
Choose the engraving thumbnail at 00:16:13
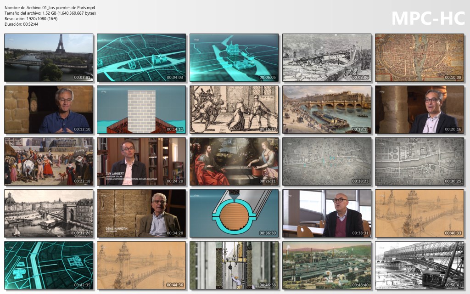click(234, 109)
